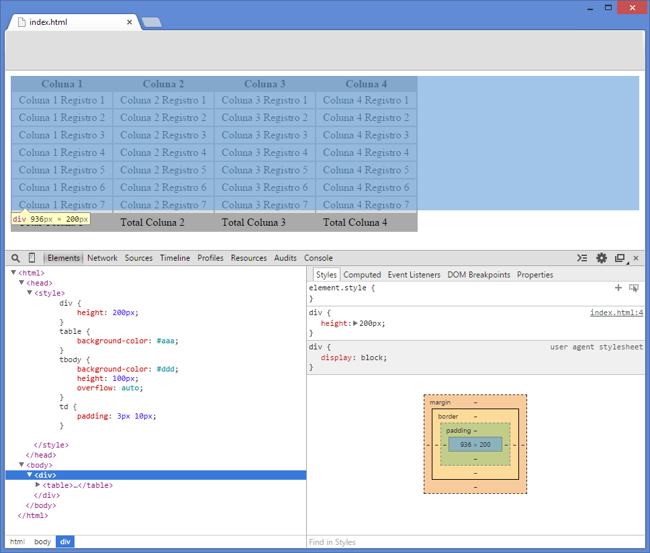The width and height of the screenshot is (650, 553).
Task: Click the Coluna 1 header cell
Action: point(62,84)
